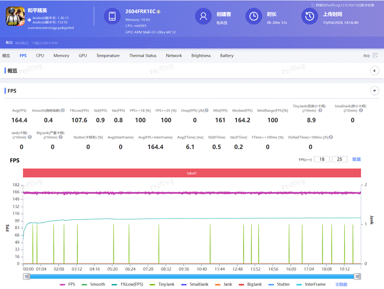Click the 重置 reset link

356,159
